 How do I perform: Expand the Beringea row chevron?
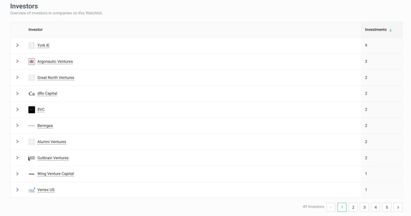click(x=17, y=126)
